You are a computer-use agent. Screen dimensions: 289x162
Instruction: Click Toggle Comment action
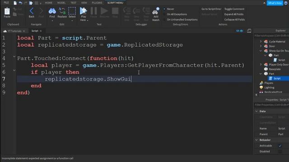coord(234,9)
